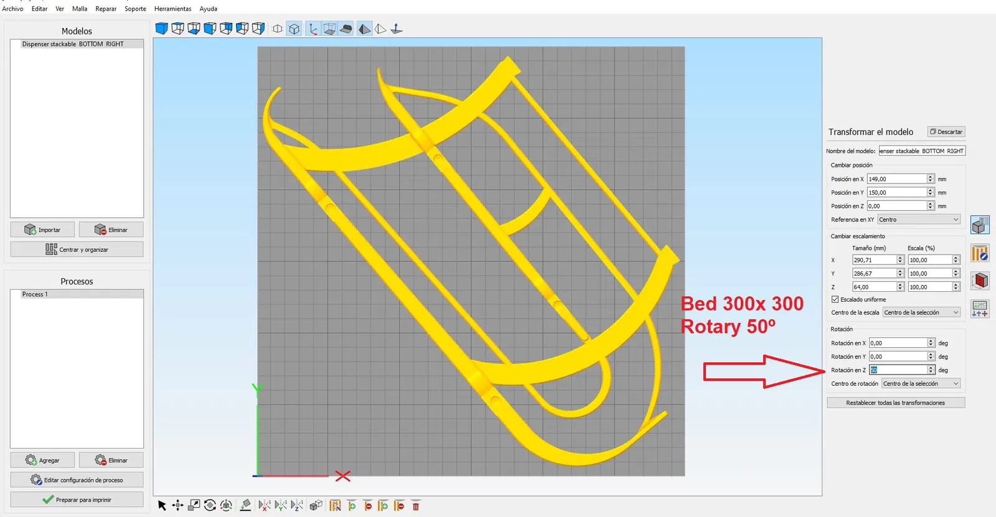The height and width of the screenshot is (517, 996).
Task: Click Centrar y organizar
Action: click(77, 249)
